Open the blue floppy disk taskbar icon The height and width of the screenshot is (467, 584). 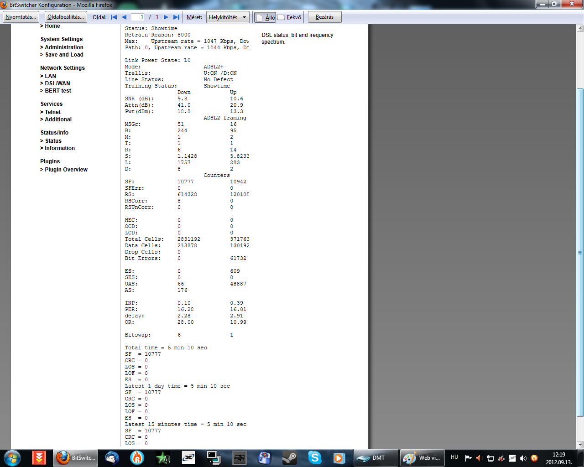click(264, 457)
